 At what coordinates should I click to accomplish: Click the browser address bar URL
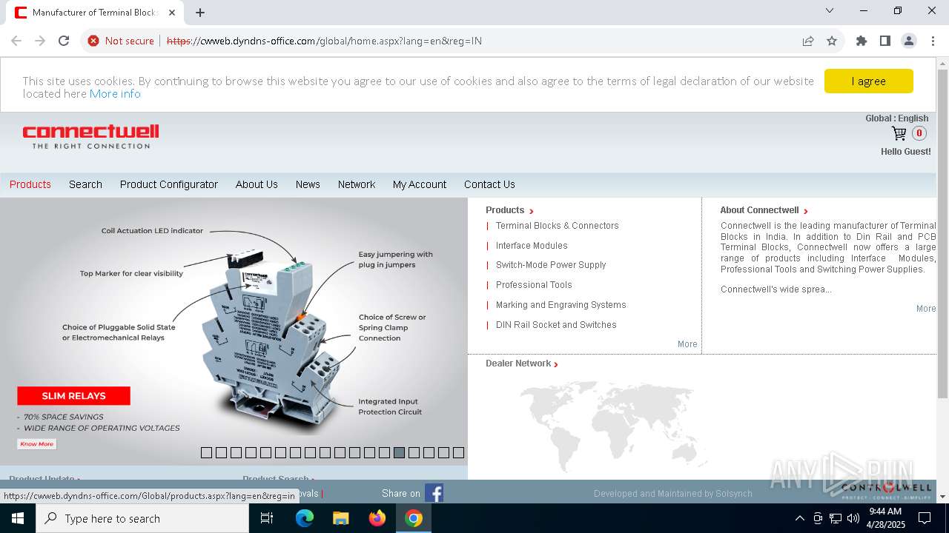click(324, 41)
